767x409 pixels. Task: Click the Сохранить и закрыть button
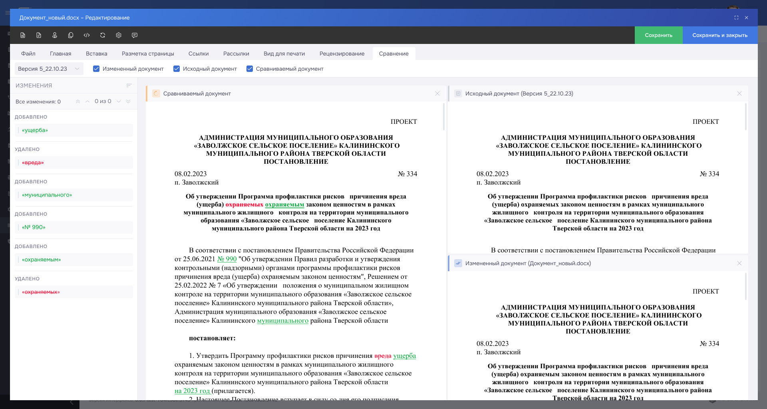point(719,35)
